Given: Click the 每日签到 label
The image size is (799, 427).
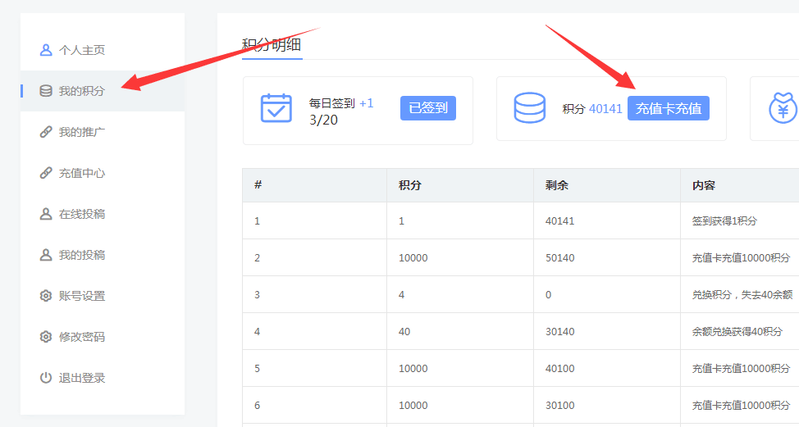Looking at the screenshot, I should pyautogui.click(x=331, y=103).
